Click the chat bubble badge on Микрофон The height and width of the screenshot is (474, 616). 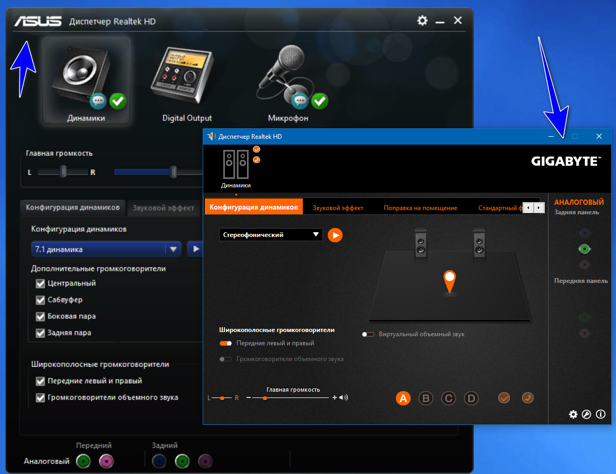(x=300, y=101)
